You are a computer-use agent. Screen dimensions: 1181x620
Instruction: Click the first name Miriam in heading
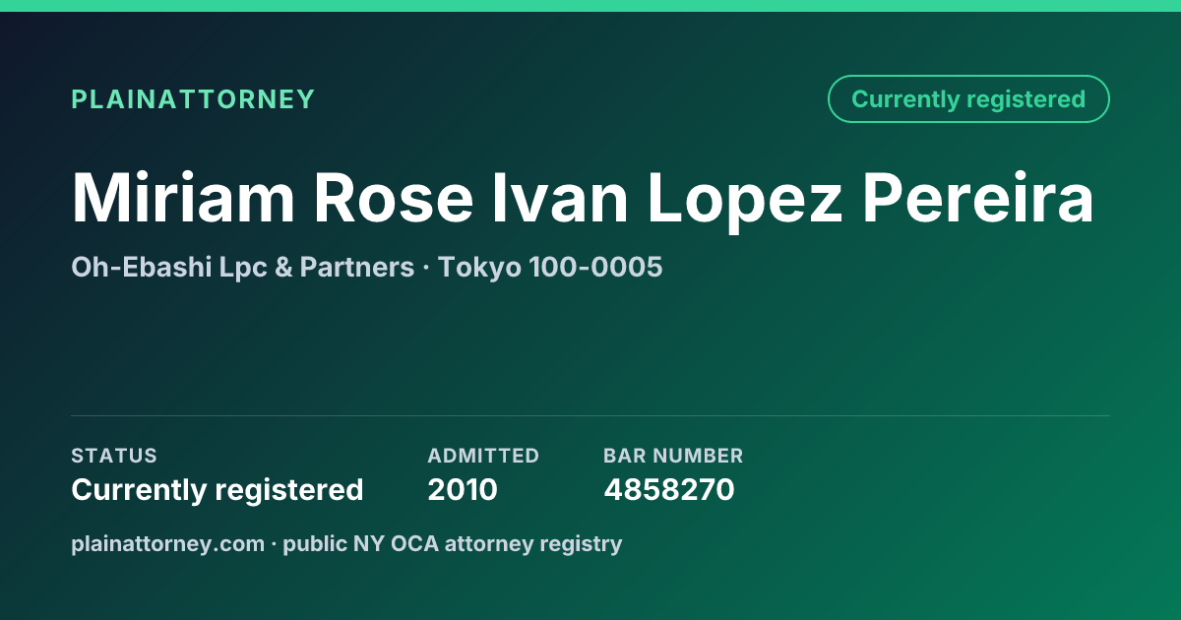coord(183,198)
